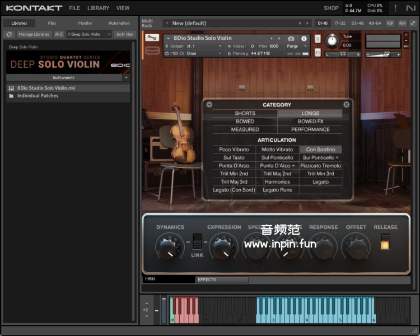This screenshot has height=336, width=420.
Task: Minimize the category panel with minus icon
Action: pos(209,104)
